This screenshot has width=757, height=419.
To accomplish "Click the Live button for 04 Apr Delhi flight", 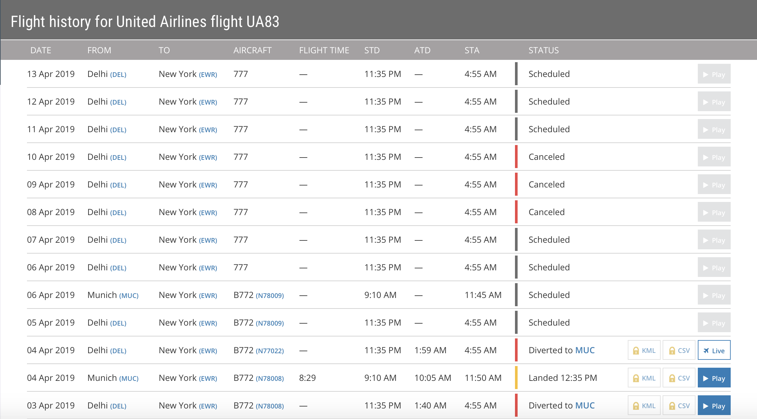I will pyautogui.click(x=714, y=351).
